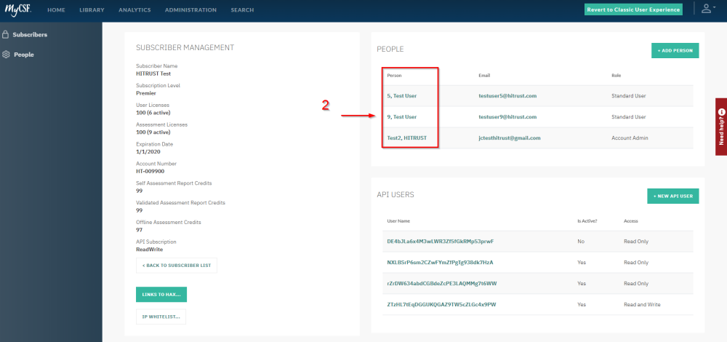Click Standard User role for testuser9
The width and height of the screenshot is (727, 342).
(629, 117)
